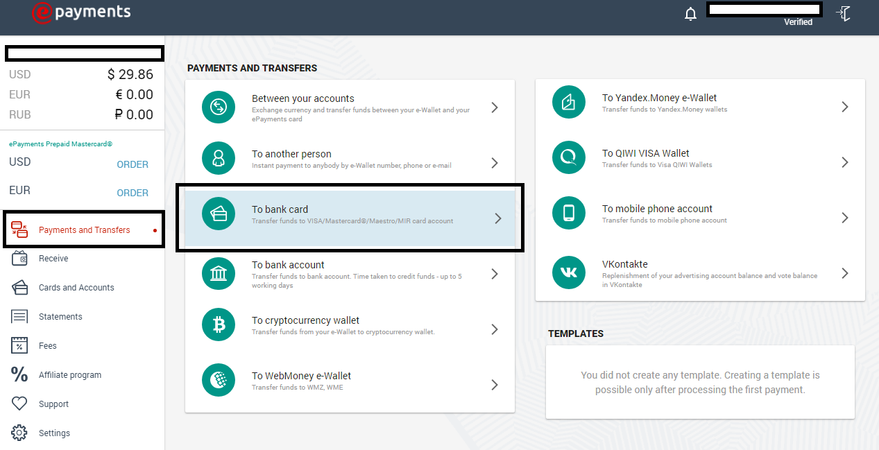Image resolution: width=879 pixels, height=450 pixels.
Task: Click the ePayments logo
Action: (80, 12)
